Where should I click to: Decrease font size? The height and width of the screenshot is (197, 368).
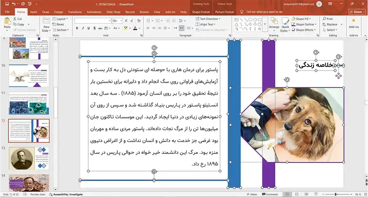click(131, 21)
